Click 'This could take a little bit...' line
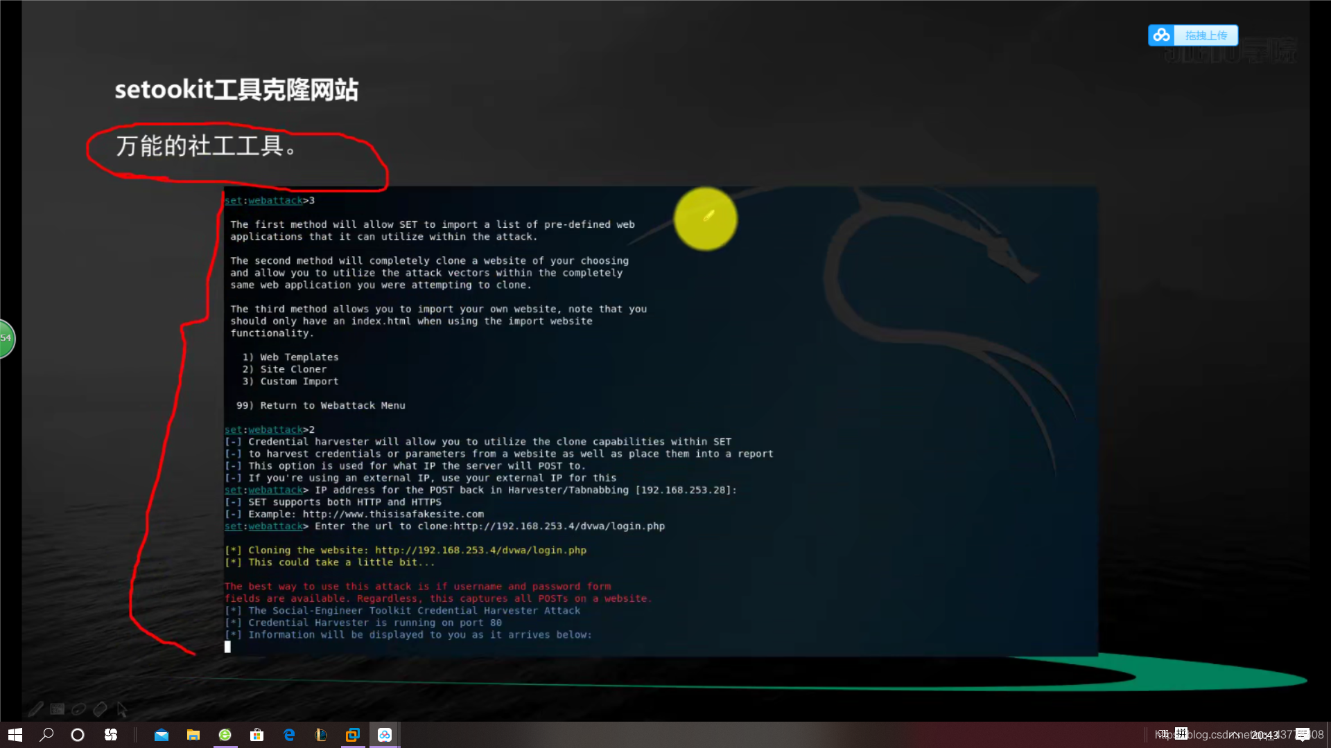This screenshot has height=748, width=1331. coord(330,562)
